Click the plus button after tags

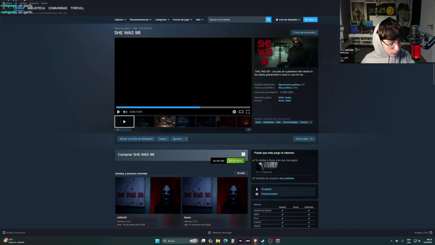coord(311,122)
